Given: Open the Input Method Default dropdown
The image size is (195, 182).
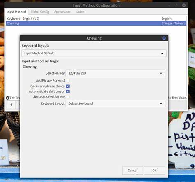Looking at the screenshot, I should coord(94,53).
